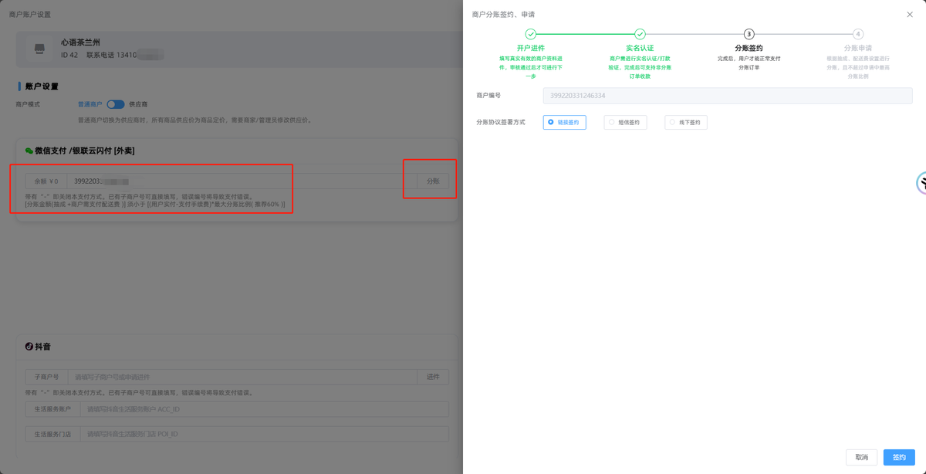This screenshot has height=474, width=926.
Task: Click the 实名认证 completed step checkmark
Action: pyautogui.click(x=640, y=34)
